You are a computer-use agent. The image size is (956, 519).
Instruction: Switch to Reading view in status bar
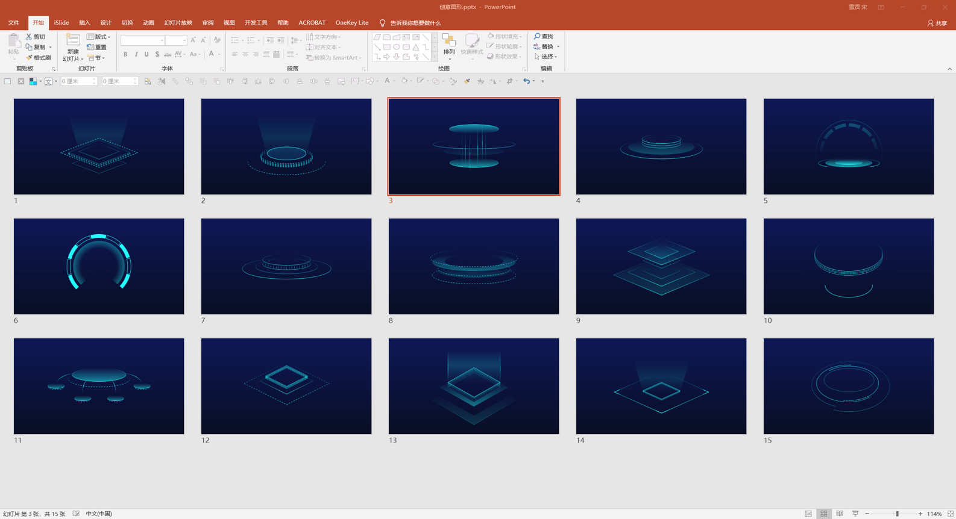[x=839, y=514]
